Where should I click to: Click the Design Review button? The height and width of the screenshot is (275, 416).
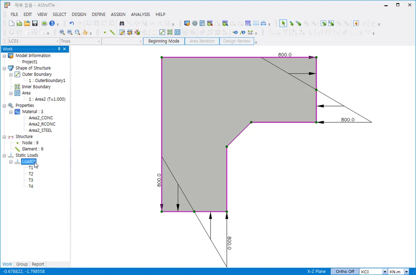237,41
